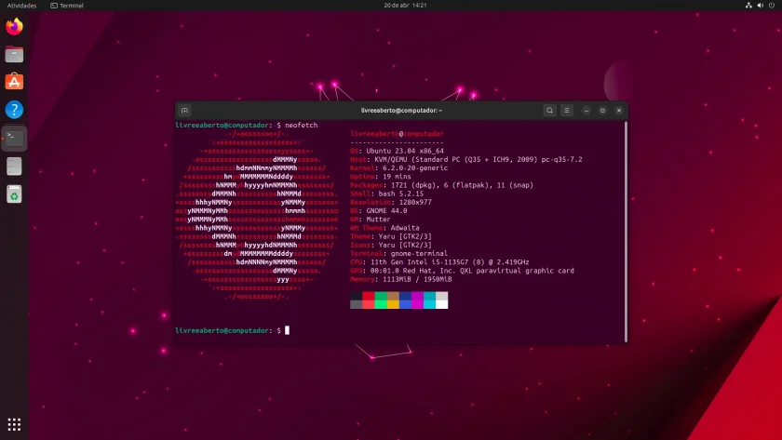Open the mounted drive icon in the dock

pos(14,166)
